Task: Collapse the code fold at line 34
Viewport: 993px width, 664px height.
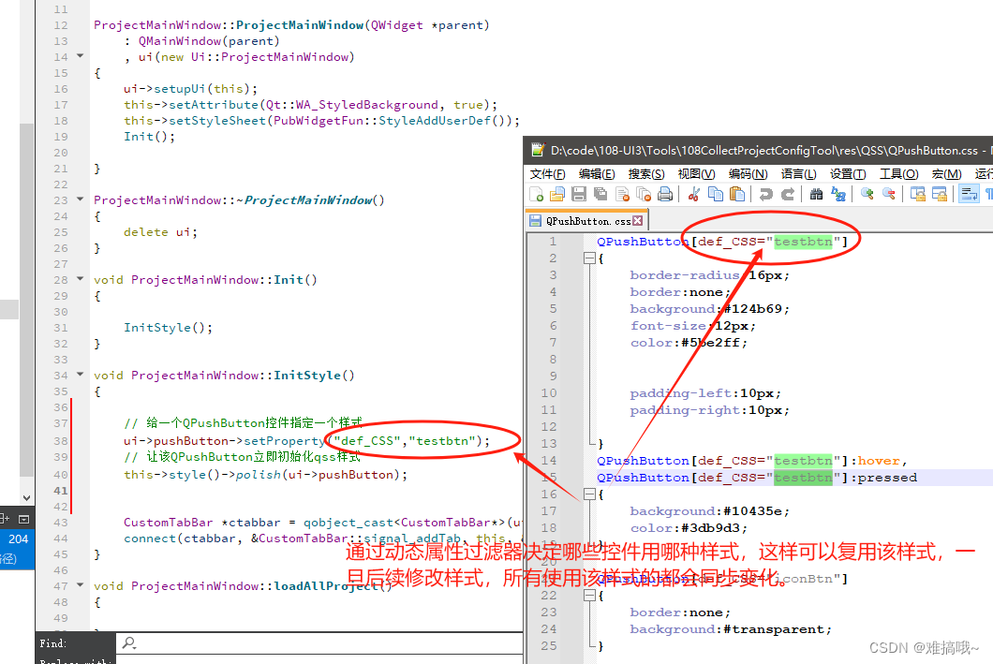Action: 78,375
